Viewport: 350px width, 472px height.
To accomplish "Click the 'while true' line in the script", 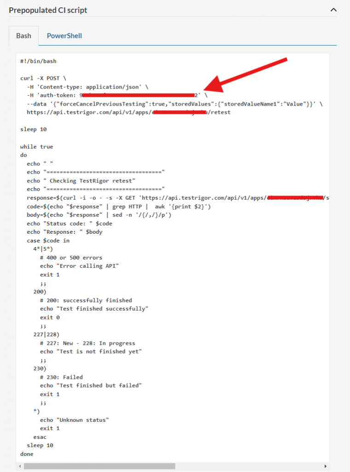I will click(36, 147).
